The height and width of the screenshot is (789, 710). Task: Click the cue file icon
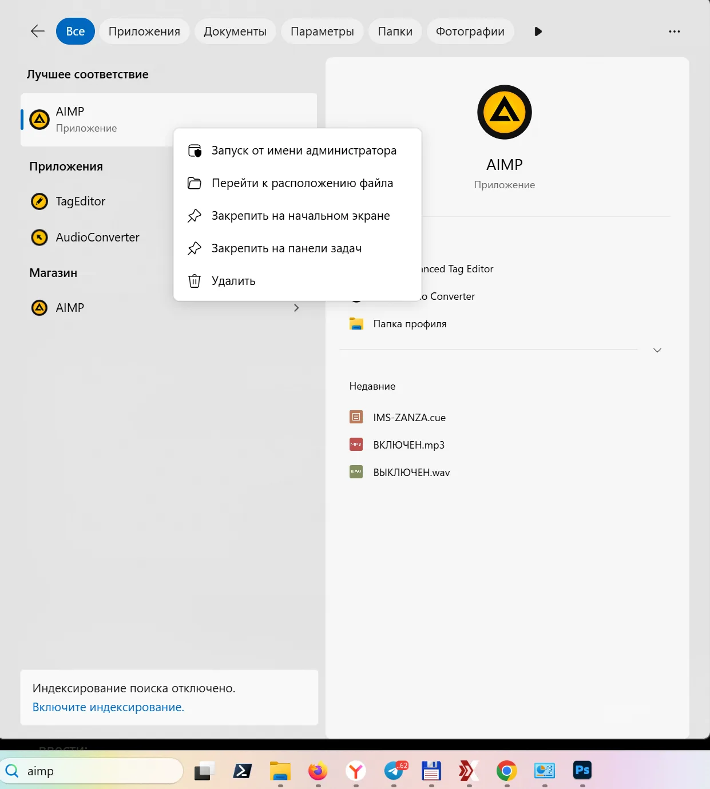coord(356,417)
